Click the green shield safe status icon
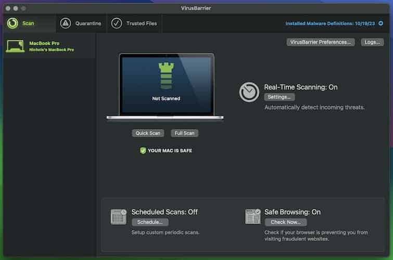 pos(143,150)
